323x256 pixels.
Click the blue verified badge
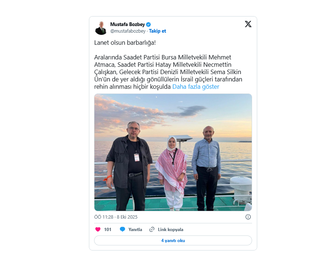coord(148,25)
